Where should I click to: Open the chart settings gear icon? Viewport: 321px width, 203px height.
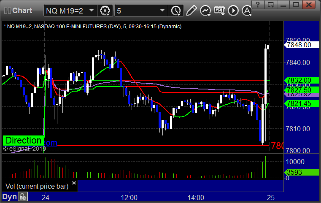click(x=105, y=11)
